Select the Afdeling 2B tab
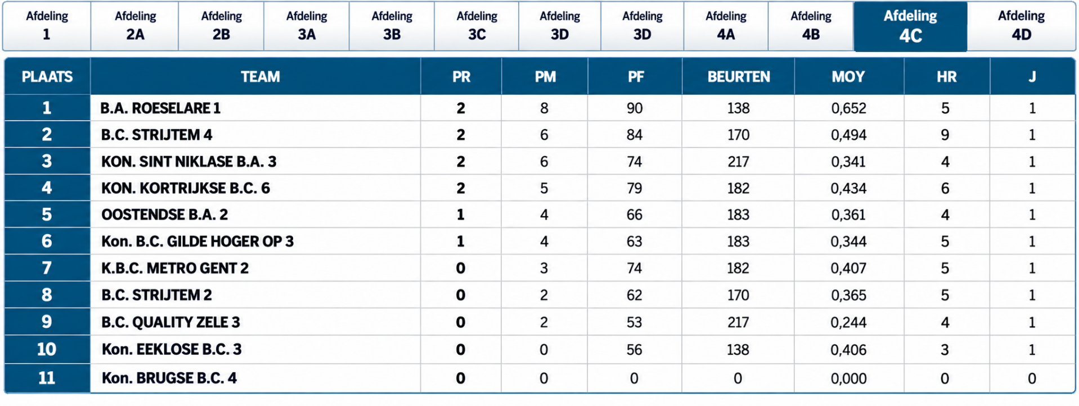Image resolution: width=1079 pixels, height=406 pixels. [221, 26]
